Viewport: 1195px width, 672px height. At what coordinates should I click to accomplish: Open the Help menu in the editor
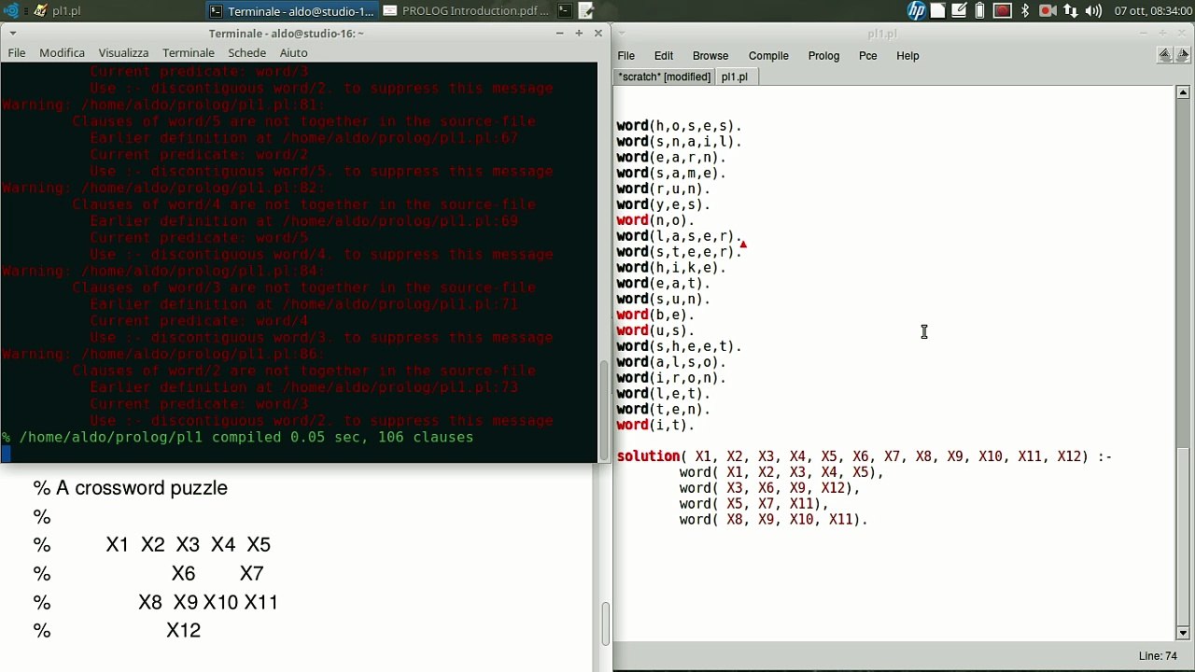coord(907,56)
